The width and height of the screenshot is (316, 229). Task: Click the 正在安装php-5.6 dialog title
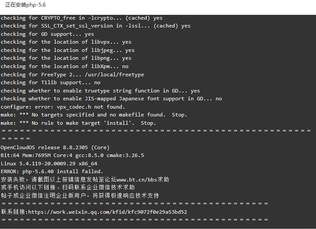25,5
